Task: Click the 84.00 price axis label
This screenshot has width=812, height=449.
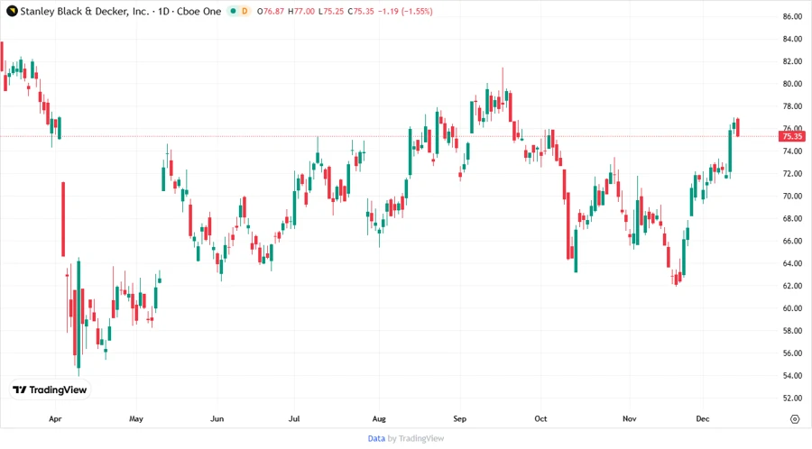Action: click(792, 39)
